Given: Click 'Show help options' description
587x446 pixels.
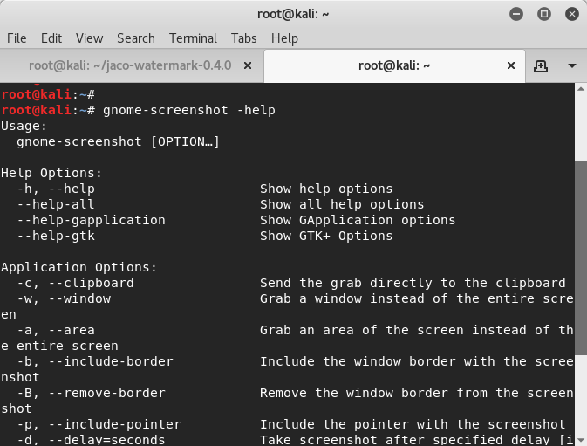Looking at the screenshot, I should pos(326,189).
